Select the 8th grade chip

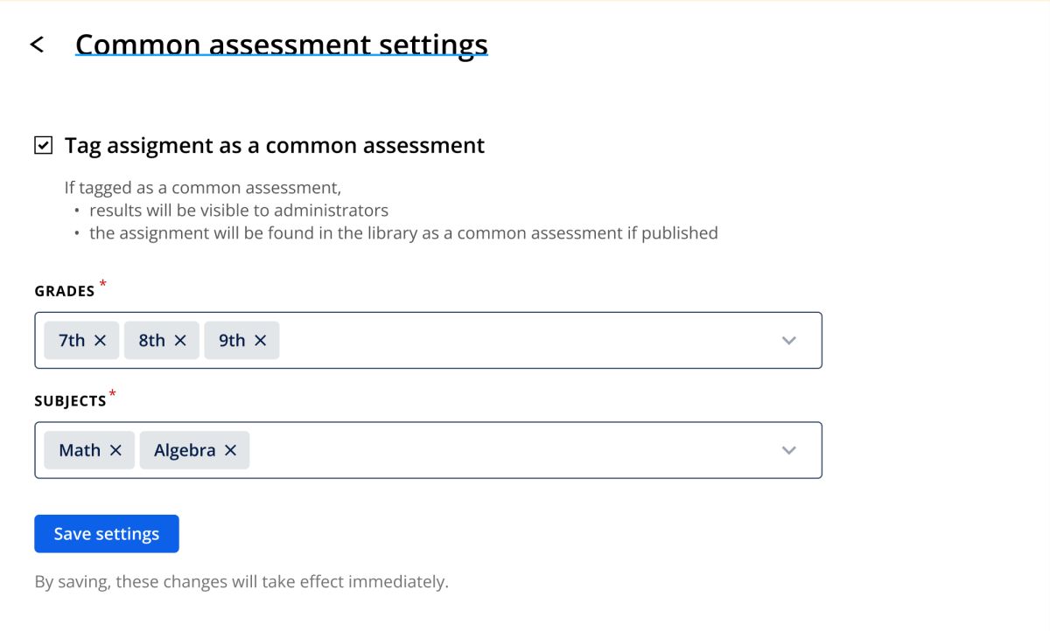(151, 341)
